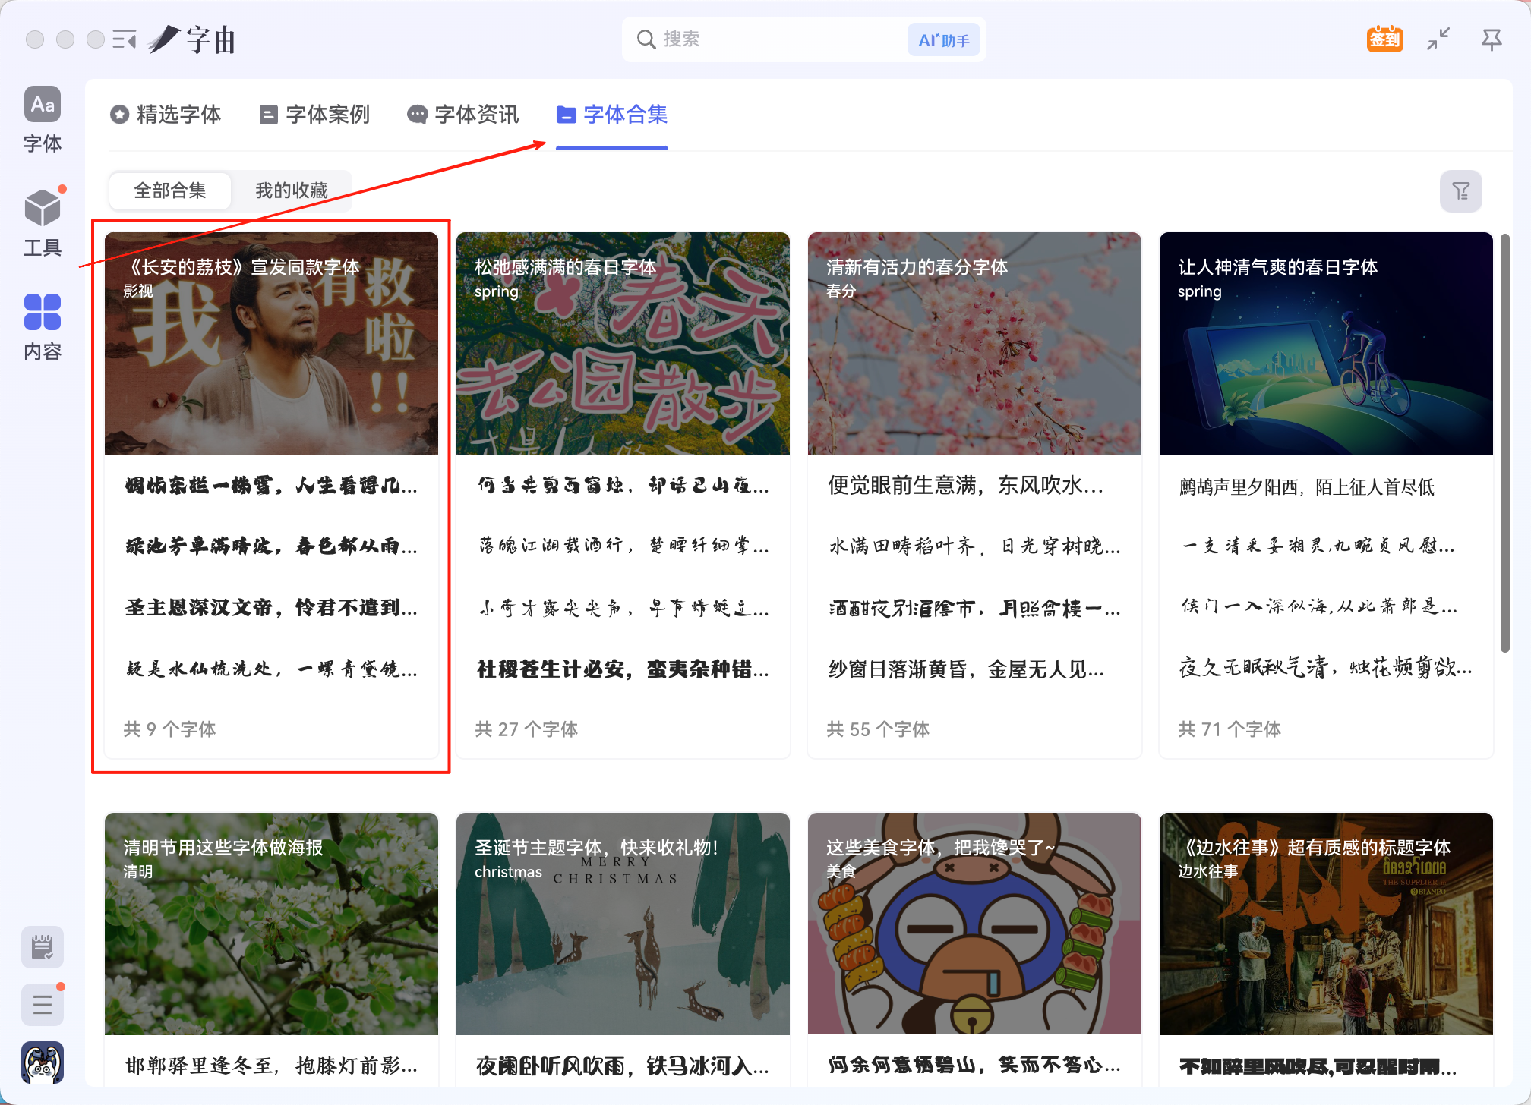Switch to 全部合集 segment
Screen dimensions: 1531x1105
[170, 190]
